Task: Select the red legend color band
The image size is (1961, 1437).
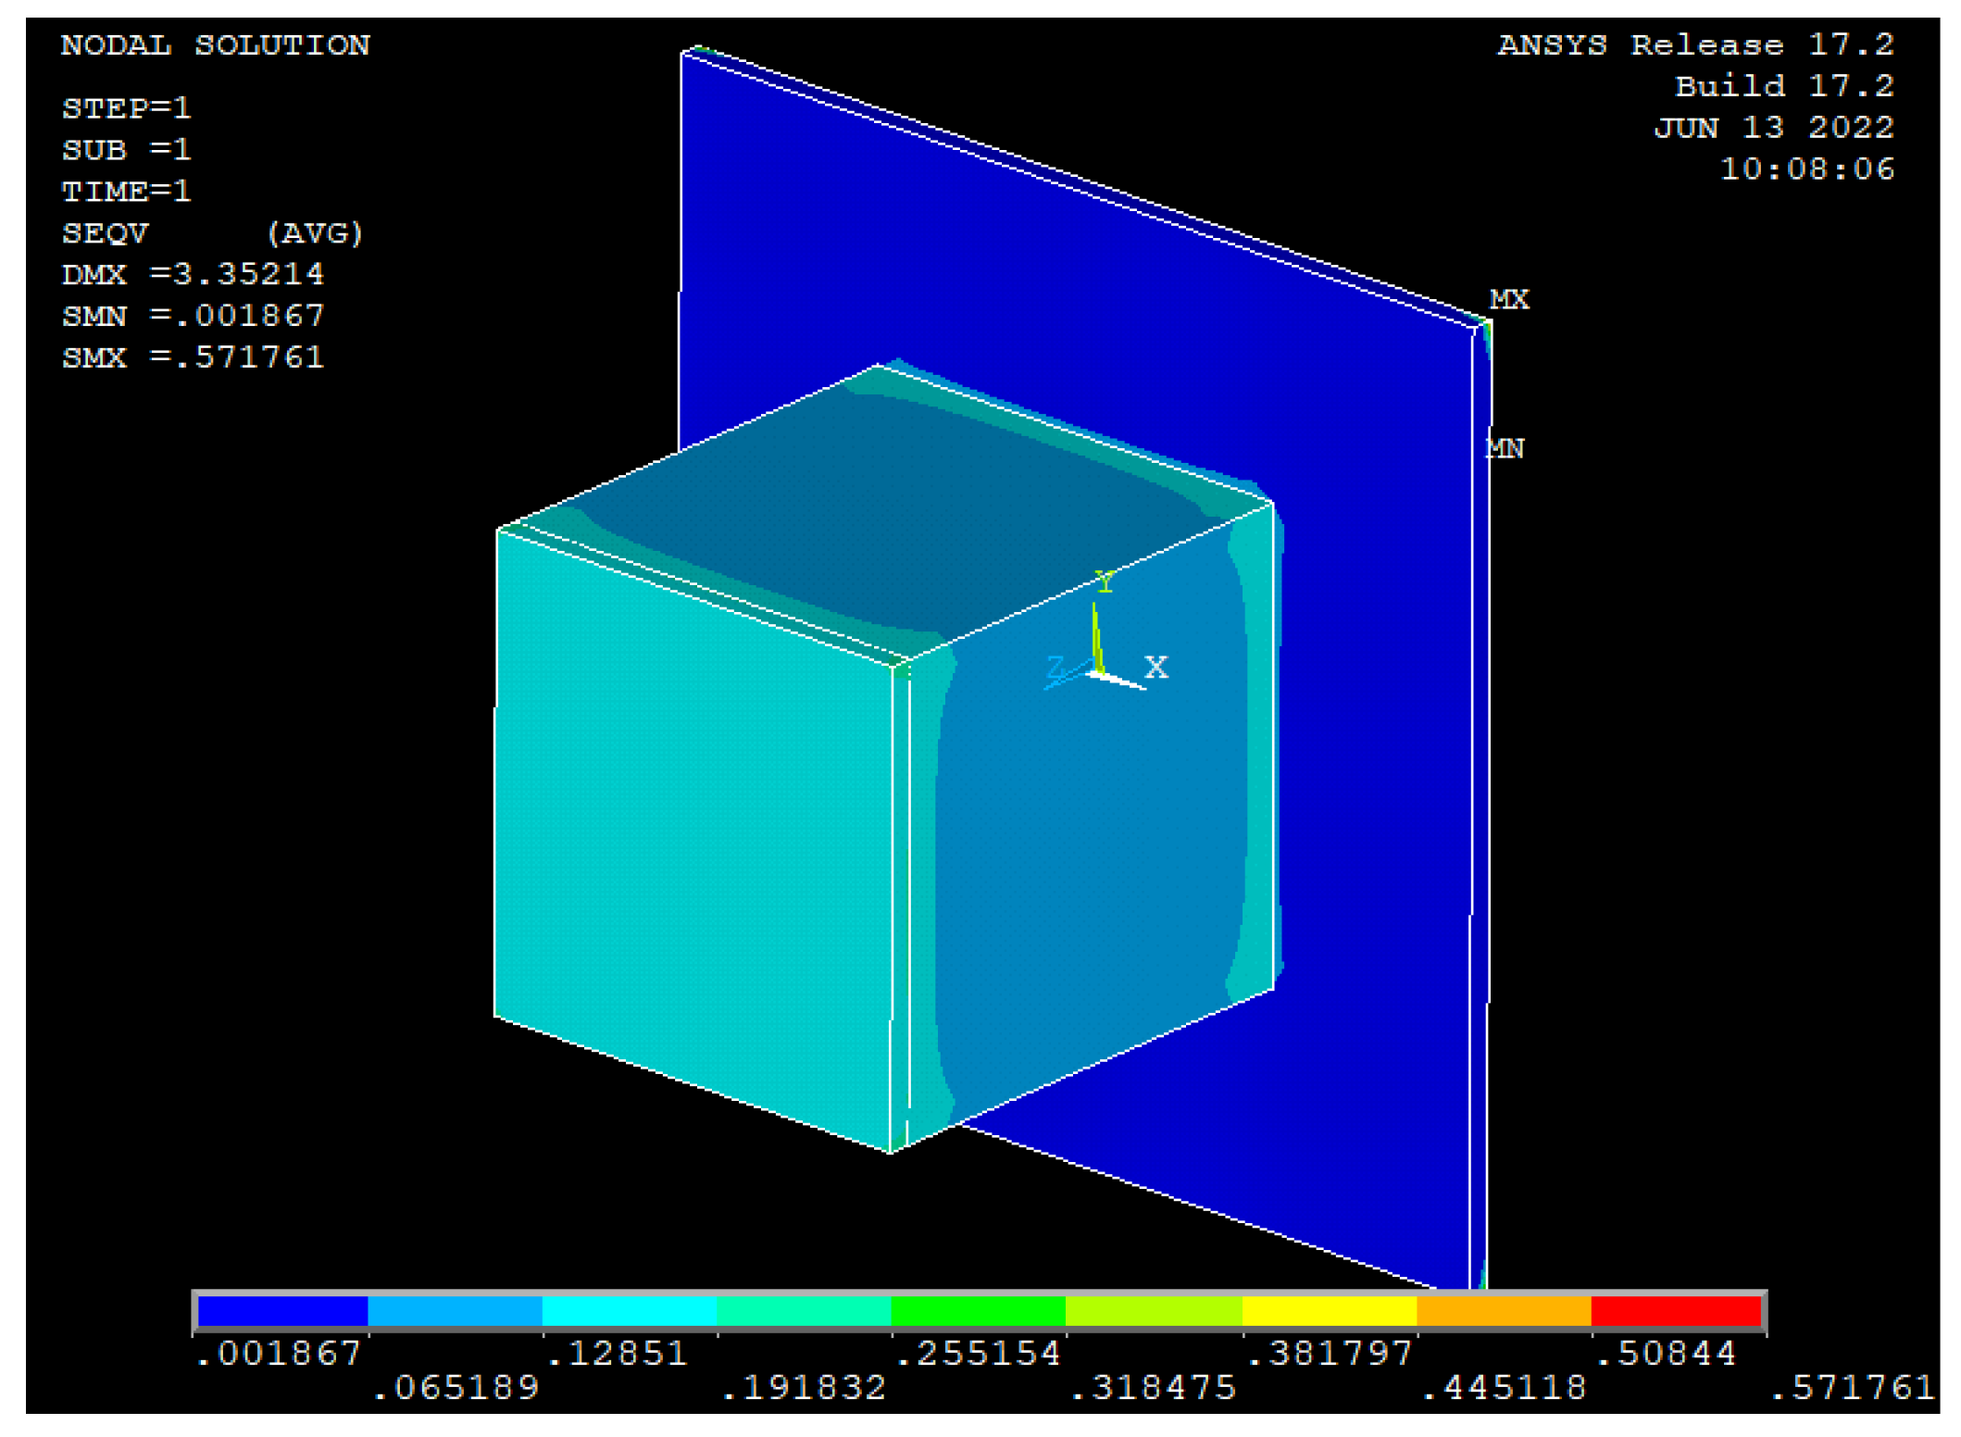Action: click(x=1674, y=1311)
